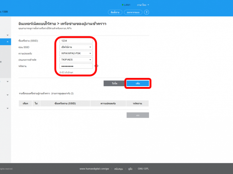Expand the last sidebar section chevron

click(x=7, y=108)
